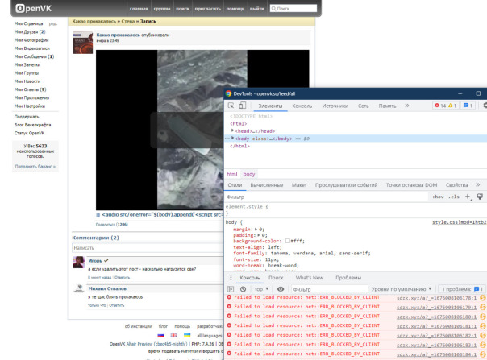Click the 1 проблема issues button in console
Screen dimensions: 487x360
463,289
